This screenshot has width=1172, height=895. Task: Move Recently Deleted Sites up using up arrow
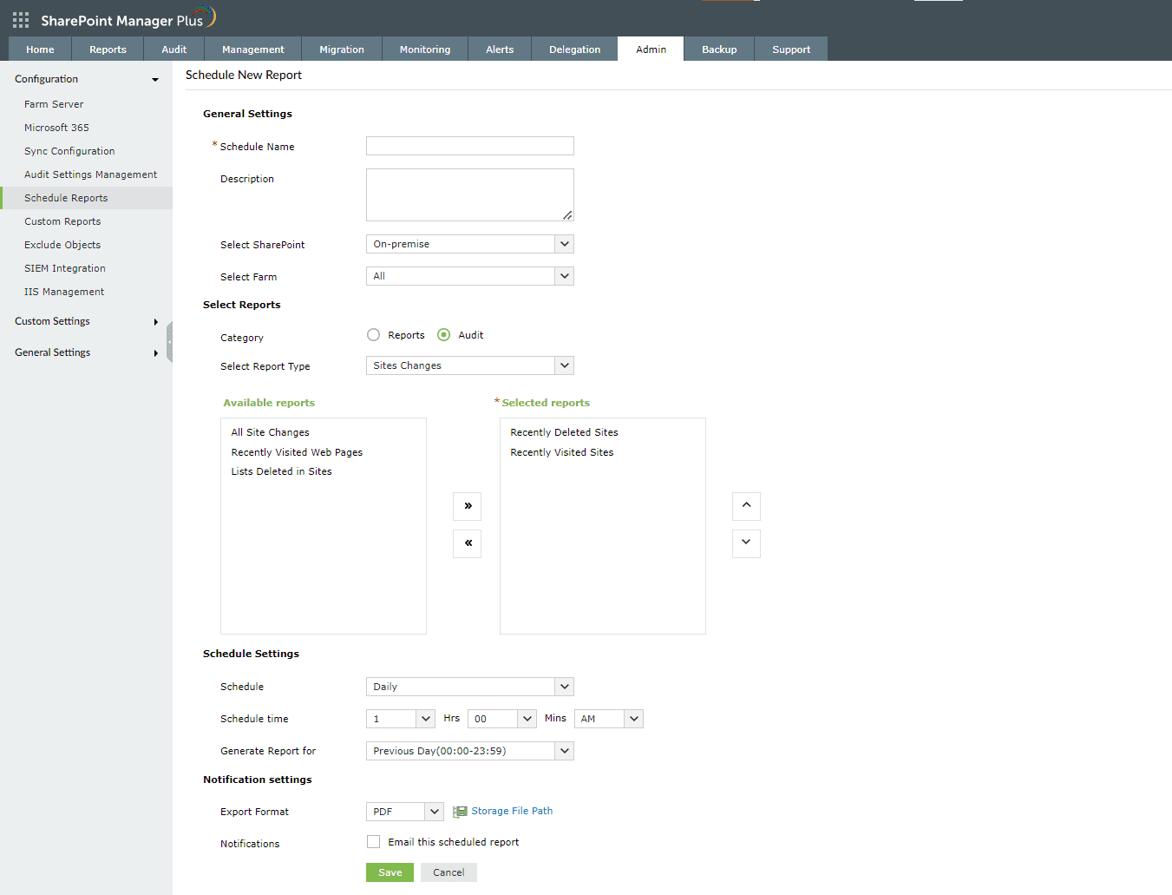(746, 506)
